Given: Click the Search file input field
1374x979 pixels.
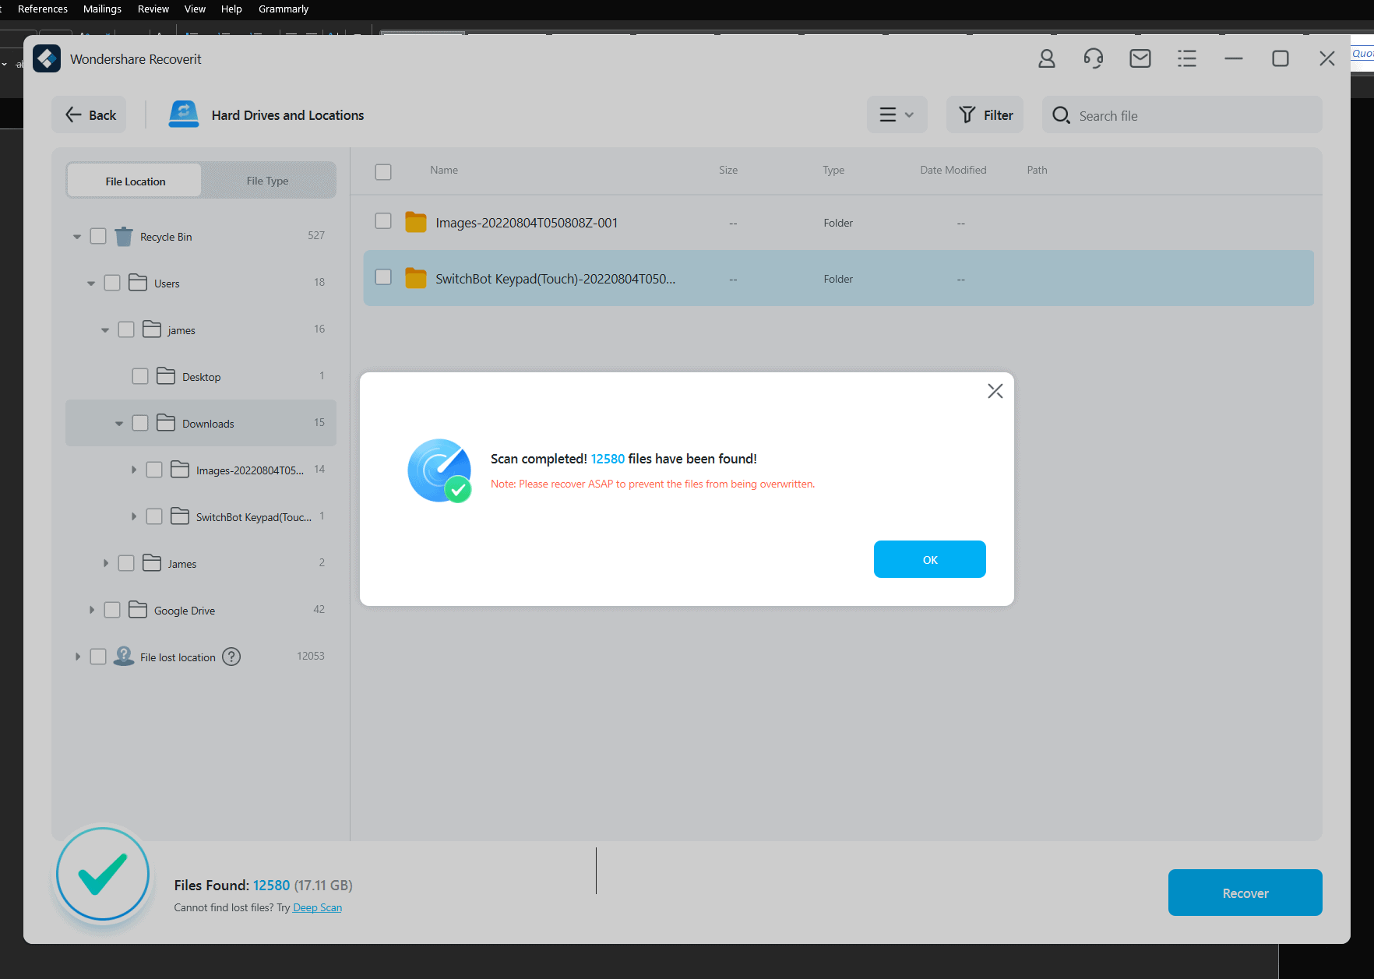Looking at the screenshot, I should click(1192, 116).
